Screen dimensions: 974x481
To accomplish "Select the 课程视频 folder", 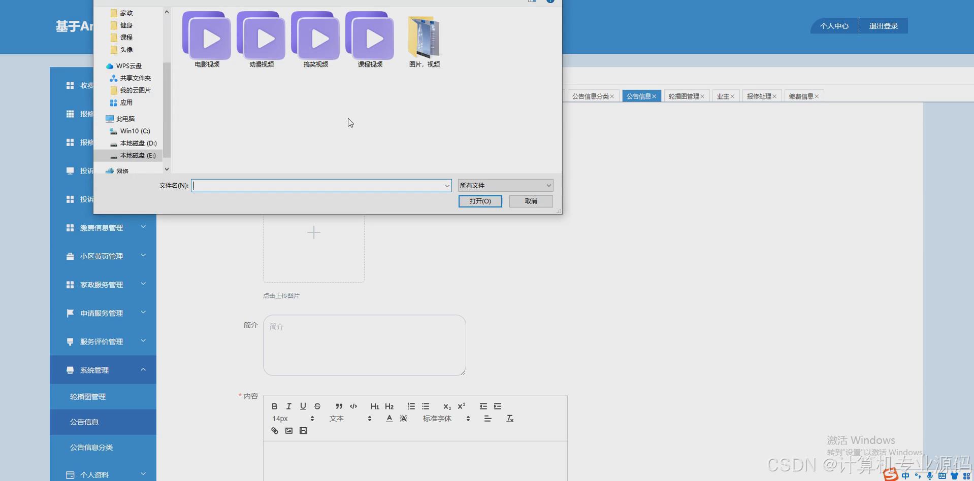I will pyautogui.click(x=370, y=40).
